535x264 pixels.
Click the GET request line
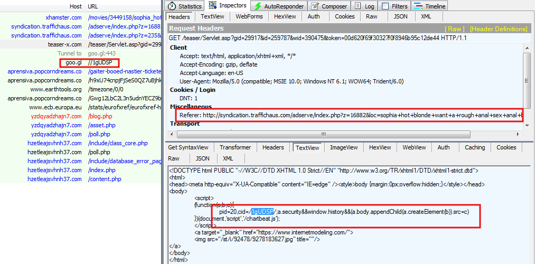(x=317, y=38)
